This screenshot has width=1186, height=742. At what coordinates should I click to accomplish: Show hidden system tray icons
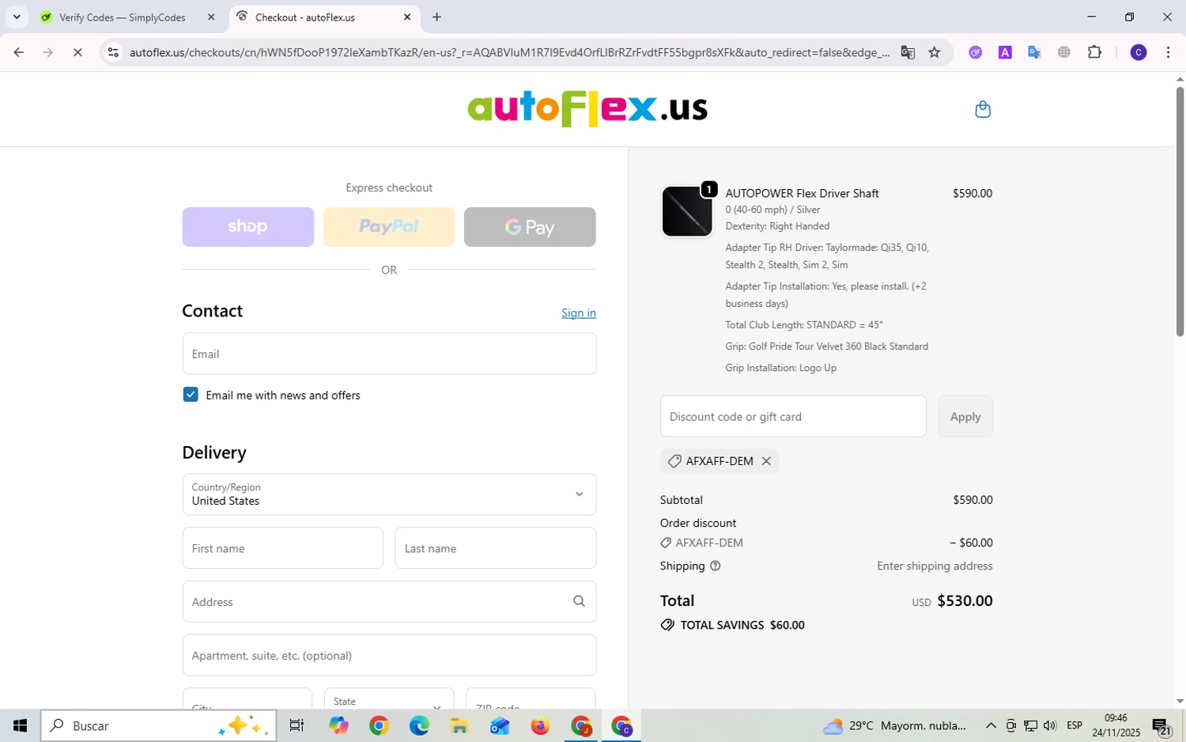click(x=991, y=725)
